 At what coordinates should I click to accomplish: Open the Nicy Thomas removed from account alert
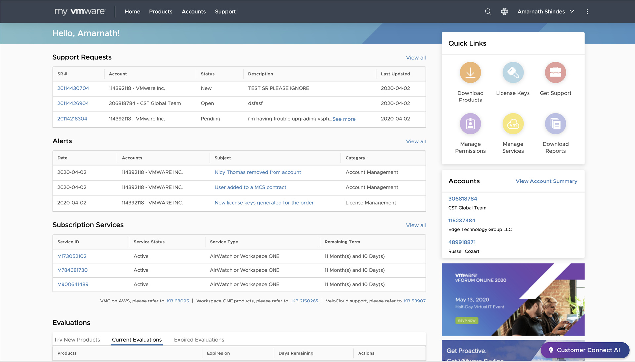coord(258,172)
